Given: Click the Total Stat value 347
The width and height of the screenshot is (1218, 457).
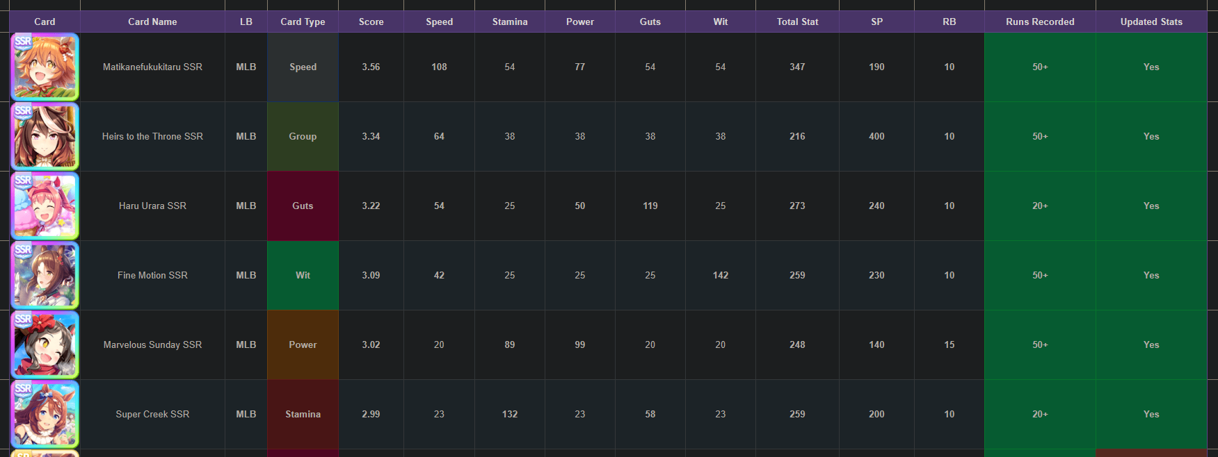Looking at the screenshot, I should point(797,67).
